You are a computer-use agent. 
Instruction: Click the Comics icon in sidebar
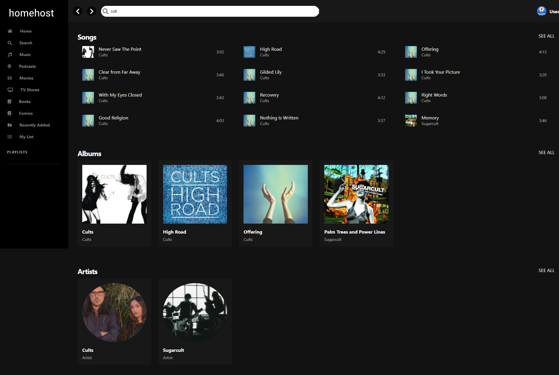[9, 113]
